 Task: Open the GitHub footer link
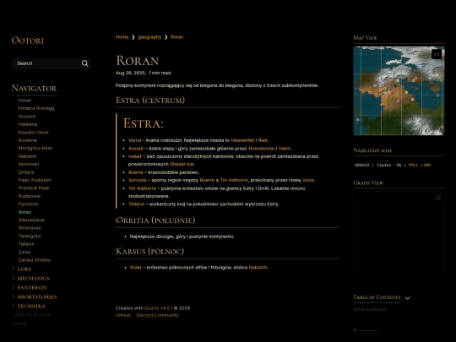click(123, 315)
